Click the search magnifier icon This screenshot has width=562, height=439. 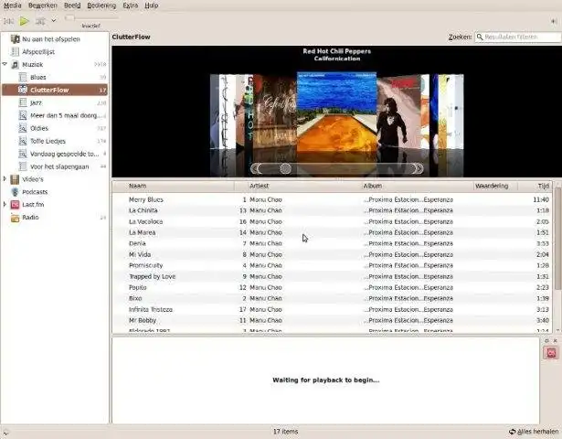click(x=480, y=37)
